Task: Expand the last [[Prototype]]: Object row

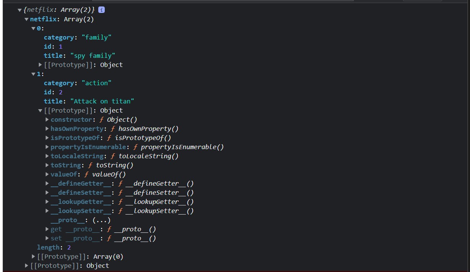Action: pyautogui.click(x=27, y=266)
